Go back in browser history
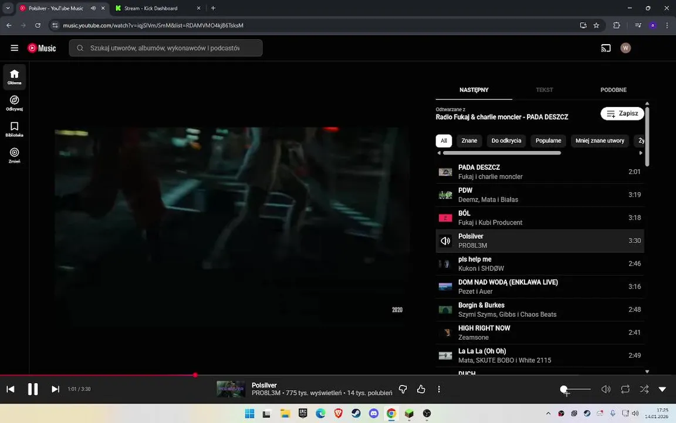 [9, 25]
